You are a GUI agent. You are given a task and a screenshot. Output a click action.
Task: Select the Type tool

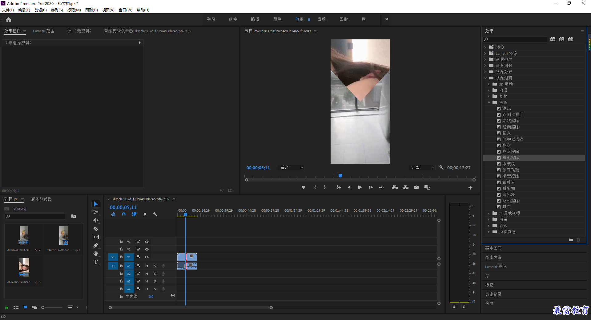coord(96,262)
